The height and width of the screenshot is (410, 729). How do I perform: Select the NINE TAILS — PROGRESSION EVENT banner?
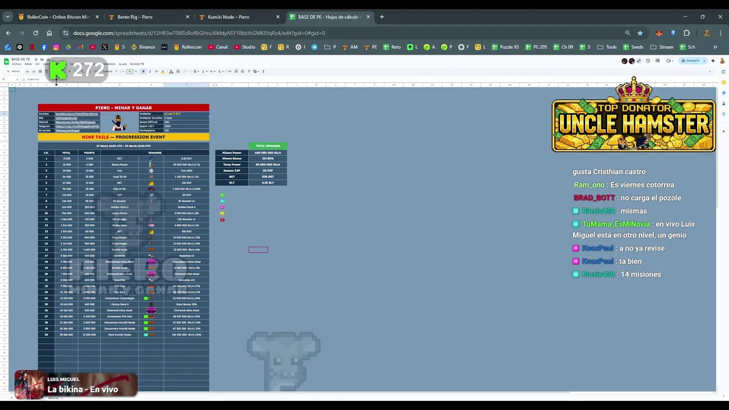pyautogui.click(x=124, y=137)
